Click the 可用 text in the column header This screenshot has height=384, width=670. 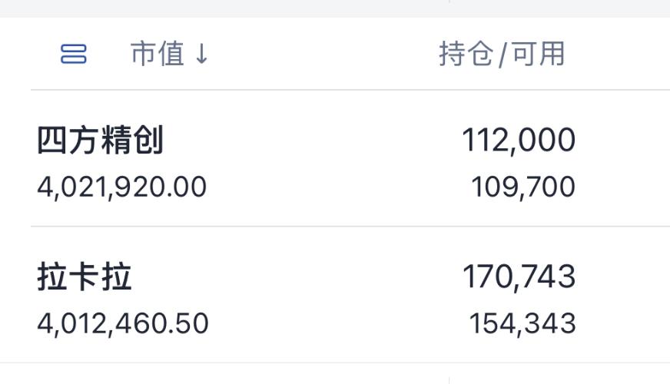tap(539, 55)
